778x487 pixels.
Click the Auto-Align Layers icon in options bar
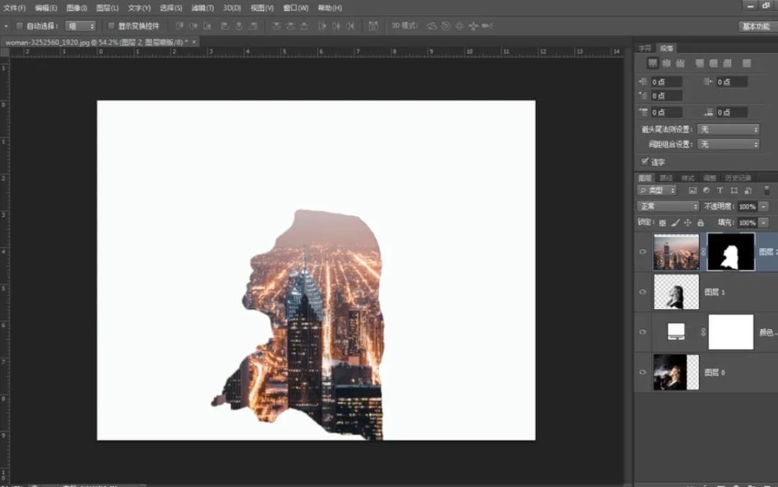tap(373, 26)
